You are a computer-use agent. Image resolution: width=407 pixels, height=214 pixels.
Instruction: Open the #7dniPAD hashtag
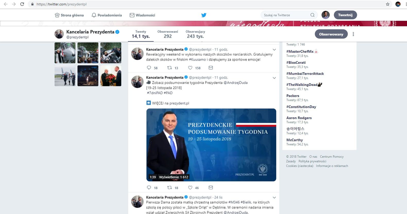tap(155, 93)
